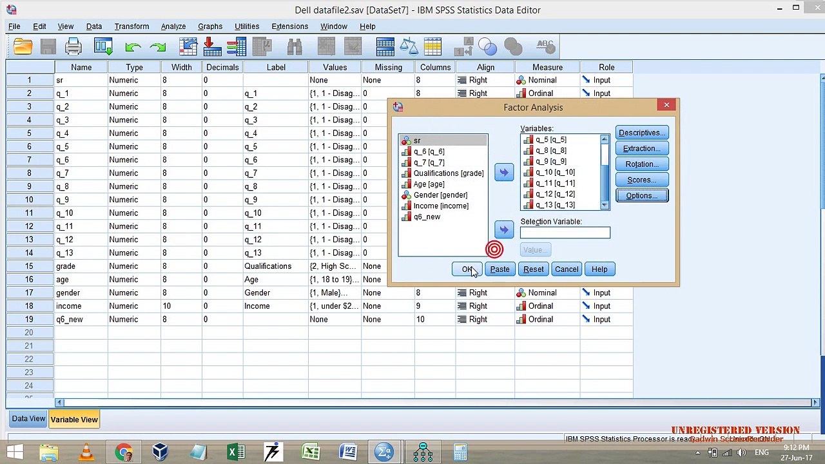The width and height of the screenshot is (825, 464).
Task: Select 'Qualifications [grade]' in source list
Action: coord(443,173)
